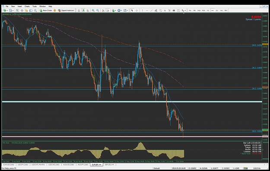Click the chart shift triangle marker

[x=184, y=13]
